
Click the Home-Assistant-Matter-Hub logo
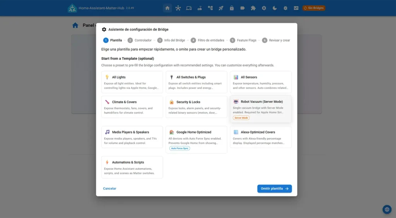pyautogui.click(x=72, y=8)
